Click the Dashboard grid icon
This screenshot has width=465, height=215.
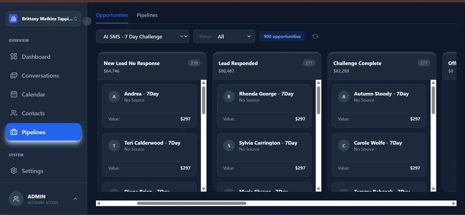(x=14, y=56)
